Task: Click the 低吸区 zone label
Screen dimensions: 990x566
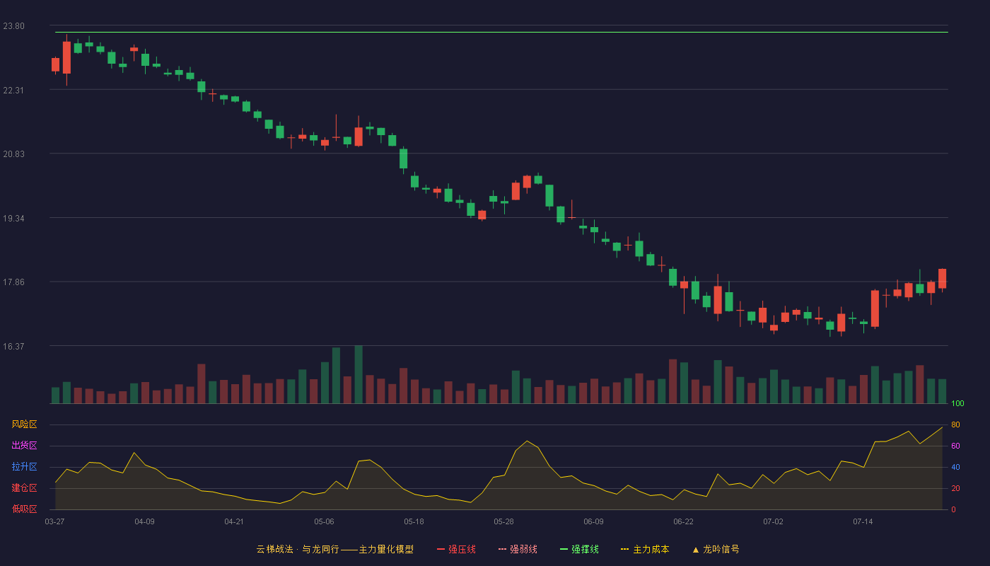Action: pyautogui.click(x=24, y=509)
